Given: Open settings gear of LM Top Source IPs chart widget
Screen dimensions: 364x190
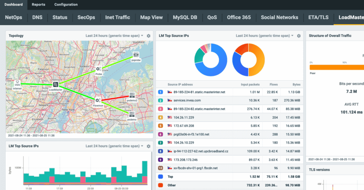Looking at the screenshot, I should click(x=148, y=146).
